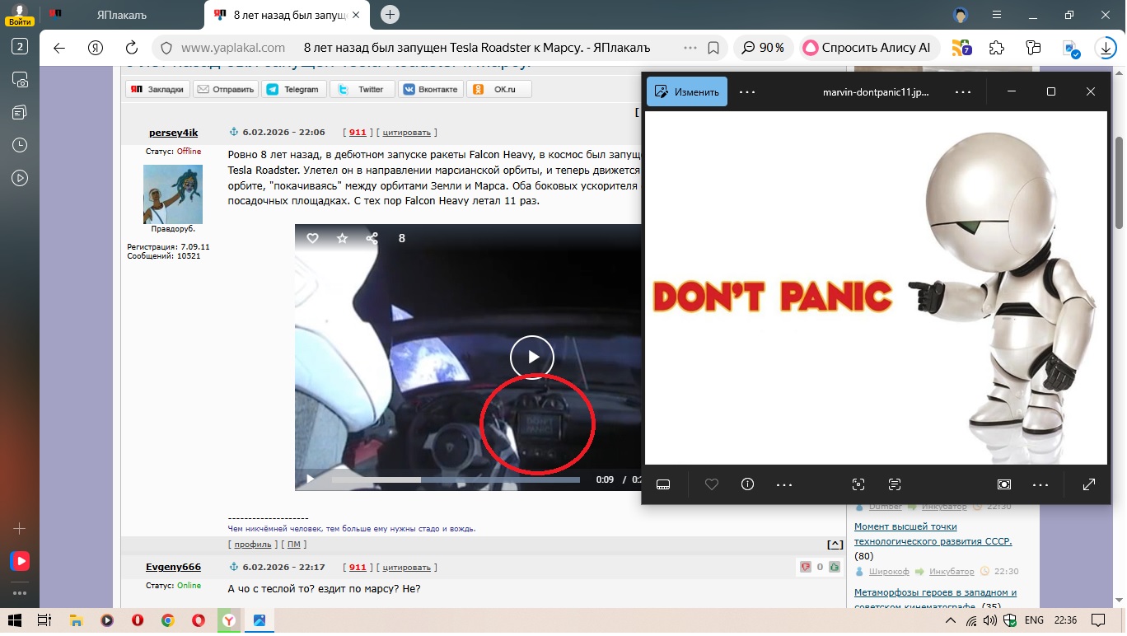The height and width of the screenshot is (636, 1127).
Task: Dislike Evgeny666's post with the thumbs-down icon
Action: tap(806, 567)
